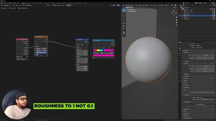
Task: Open node editor Add menu
Action: tap(20, 5)
